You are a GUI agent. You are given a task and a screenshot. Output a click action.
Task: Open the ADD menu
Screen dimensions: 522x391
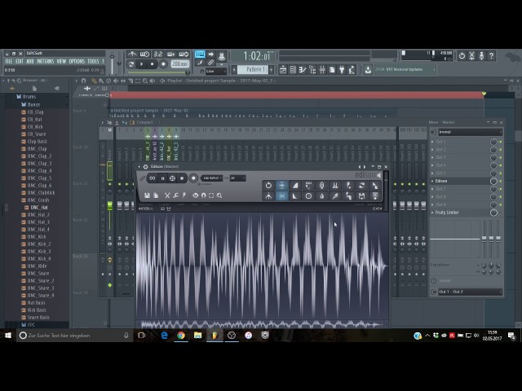[x=30, y=61]
